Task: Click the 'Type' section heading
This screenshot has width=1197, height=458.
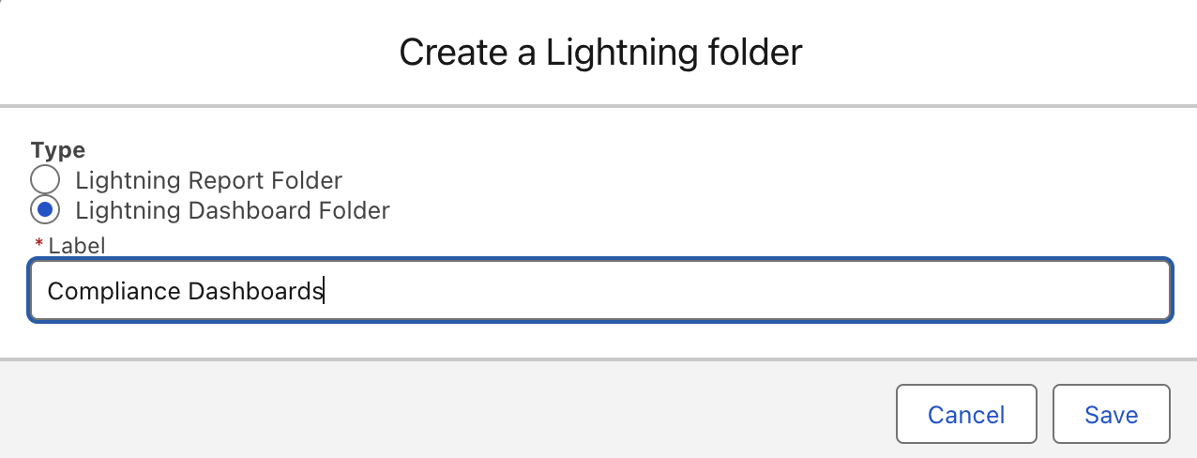Action: 57,150
